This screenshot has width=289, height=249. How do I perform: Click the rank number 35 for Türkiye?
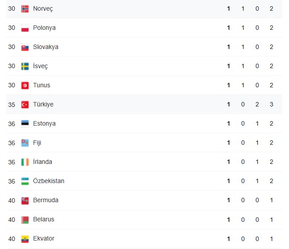[x=12, y=105]
